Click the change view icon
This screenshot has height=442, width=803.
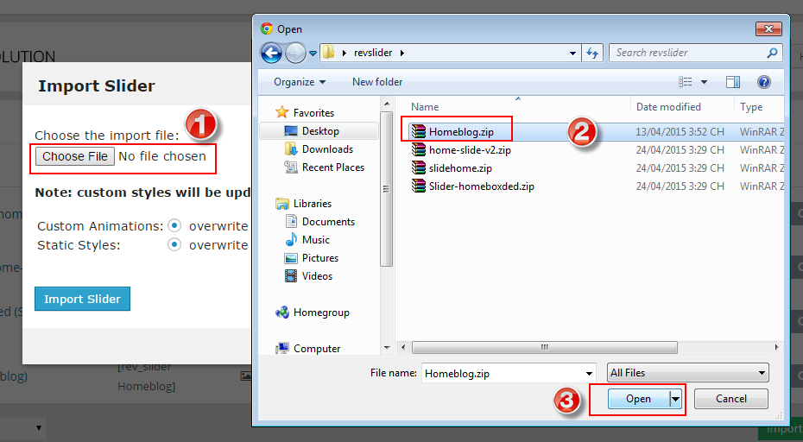tap(686, 82)
